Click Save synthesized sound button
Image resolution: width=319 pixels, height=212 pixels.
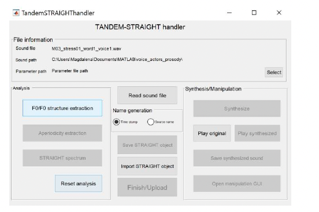237,158
